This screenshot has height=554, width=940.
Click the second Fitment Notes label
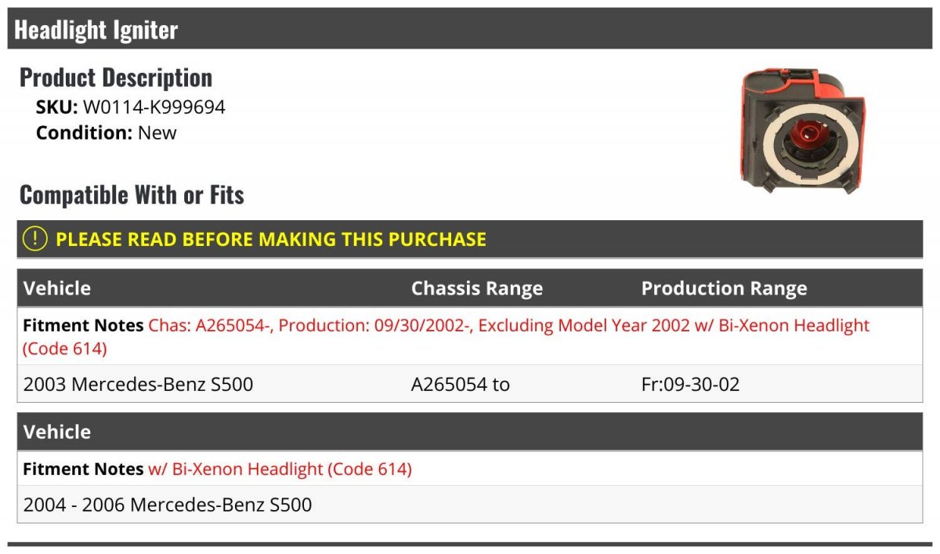coord(83,469)
